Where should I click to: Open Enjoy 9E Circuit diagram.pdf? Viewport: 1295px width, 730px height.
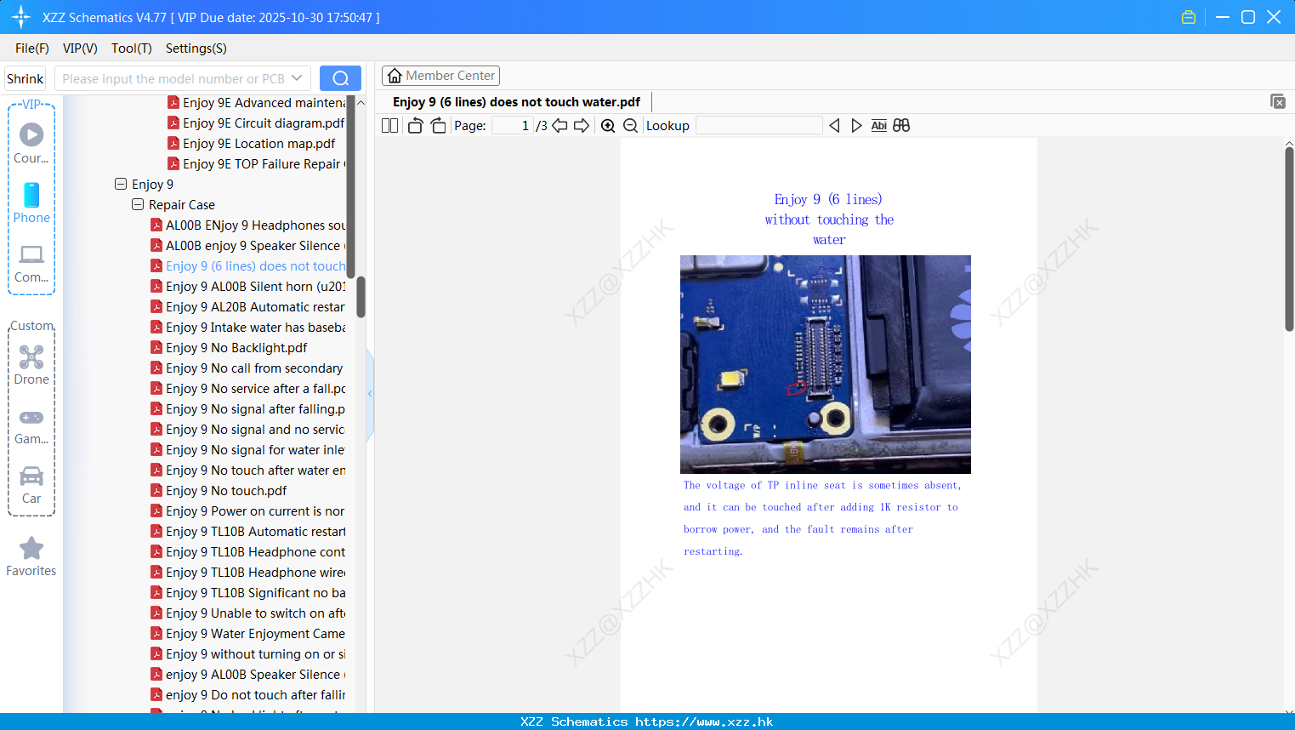click(x=256, y=123)
